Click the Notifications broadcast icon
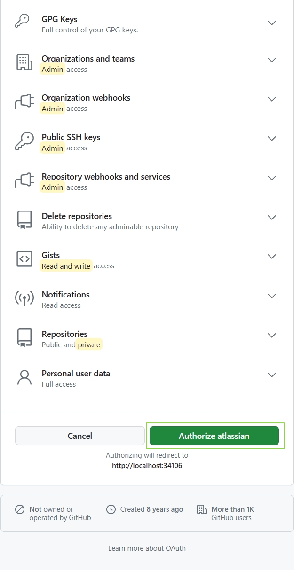The image size is (294, 570). pyautogui.click(x=24, y=299)
